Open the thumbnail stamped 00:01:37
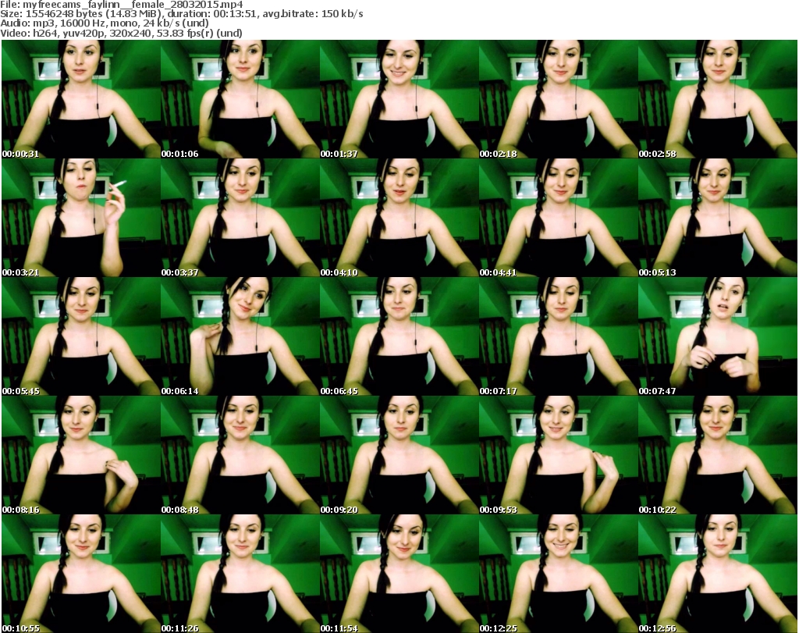The width and height of the screenshot is (799, 633). (399, 99)
